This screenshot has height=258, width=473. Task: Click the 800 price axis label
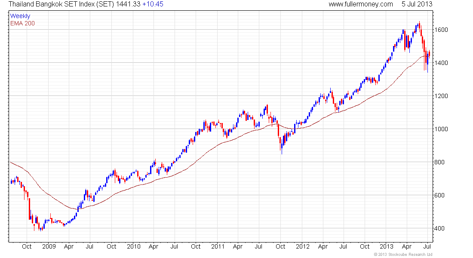click(439, 163)
